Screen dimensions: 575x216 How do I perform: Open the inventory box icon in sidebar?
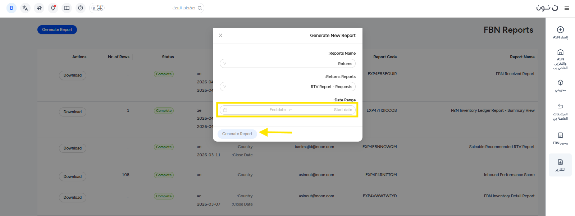click(560, 83)
